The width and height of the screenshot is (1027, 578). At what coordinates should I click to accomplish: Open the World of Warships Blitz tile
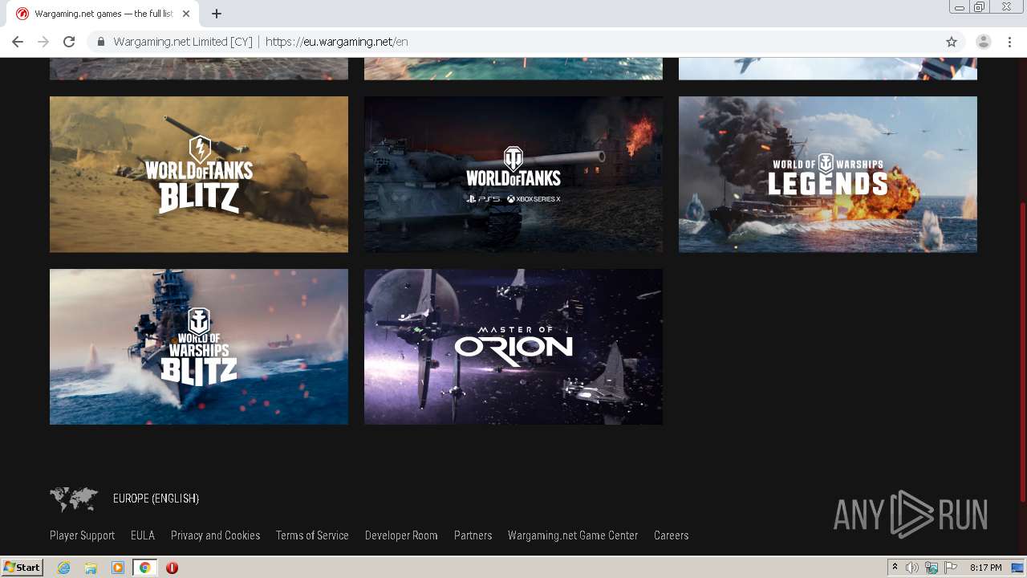(x=199, y=347)
